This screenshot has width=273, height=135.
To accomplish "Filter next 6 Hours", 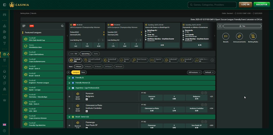I will point(88,67).
